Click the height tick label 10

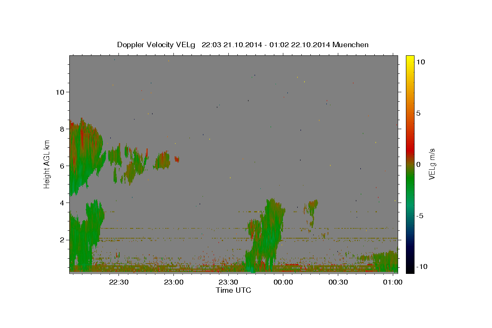click(60, 92)
